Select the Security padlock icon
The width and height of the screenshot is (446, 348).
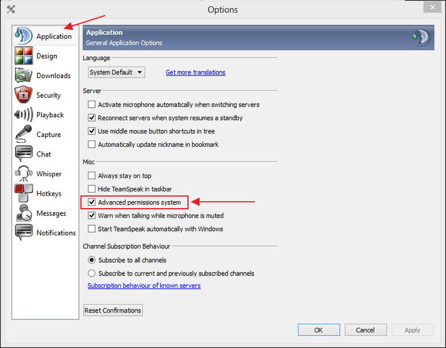pos(23,95)
